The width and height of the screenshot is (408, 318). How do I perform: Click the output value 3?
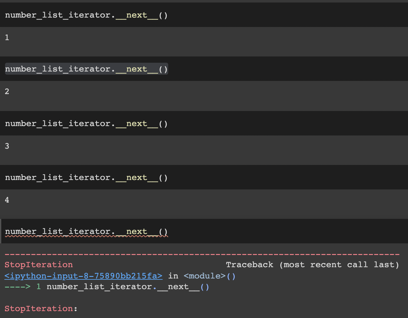[7, 146]
